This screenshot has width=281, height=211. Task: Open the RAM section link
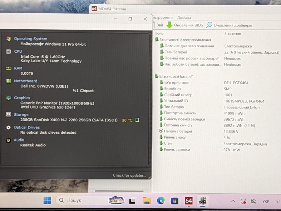tap(18, 68)
